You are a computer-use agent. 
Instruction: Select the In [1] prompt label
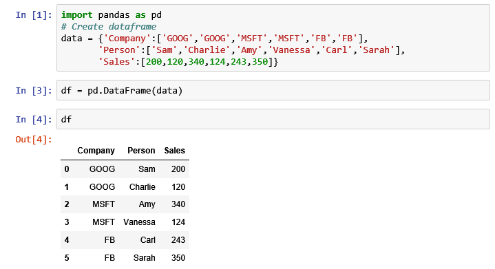tap(34, 15)
